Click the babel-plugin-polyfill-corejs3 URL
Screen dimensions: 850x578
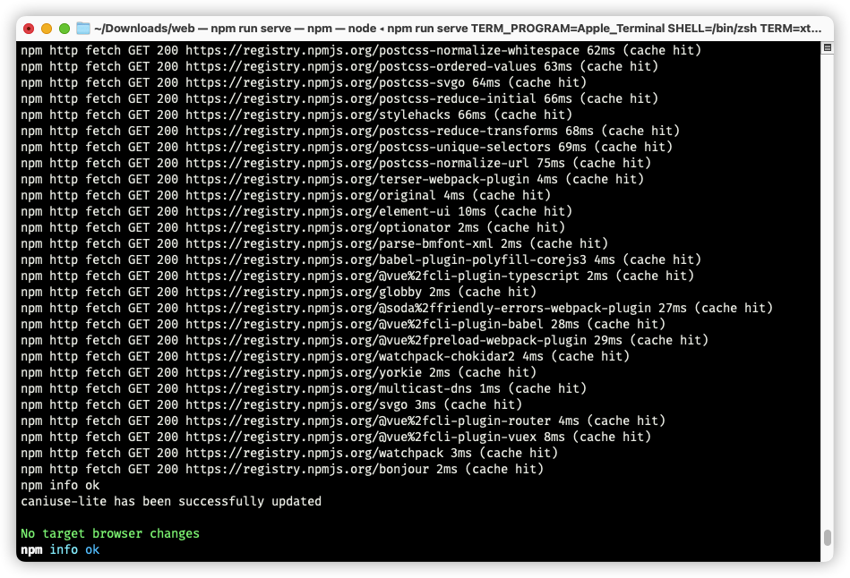[x=386, y=260]
